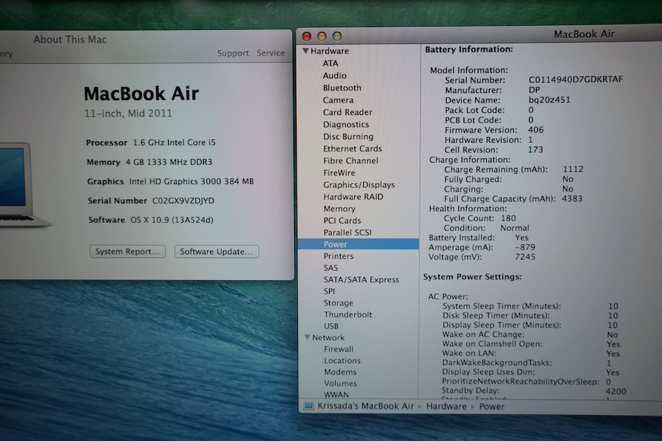Select Audio in the sidebar
Viewport: 662px width, 441px height.
coord(334,76)
